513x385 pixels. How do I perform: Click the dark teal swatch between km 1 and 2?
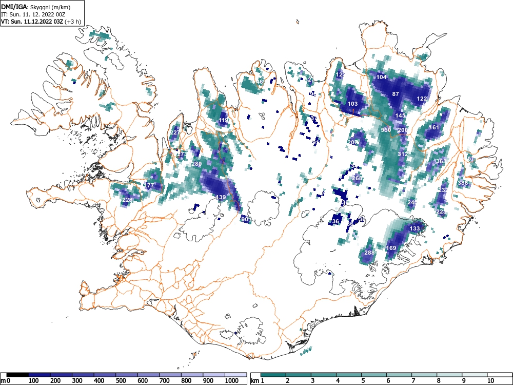click(273, 375)
